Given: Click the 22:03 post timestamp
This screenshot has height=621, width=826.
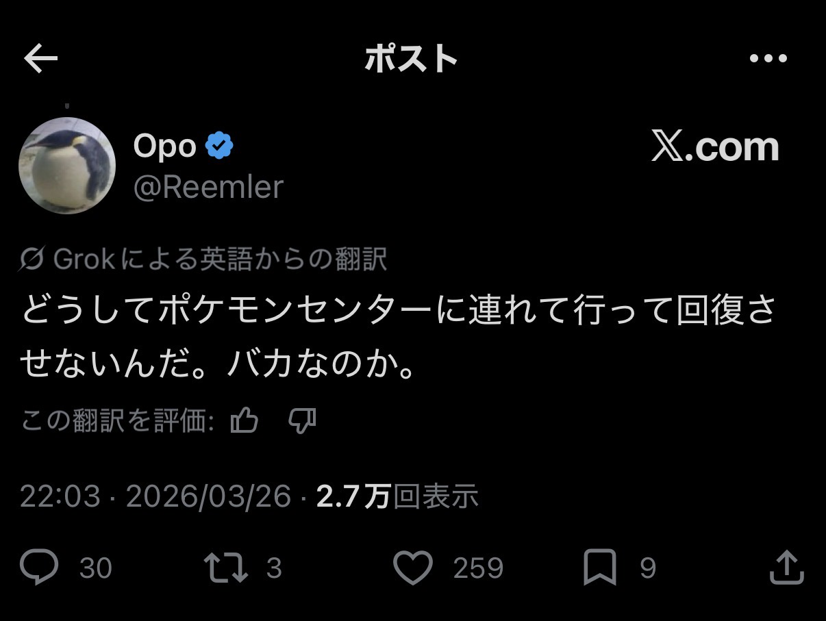Looking at the screenshot, I should [60, 496].
